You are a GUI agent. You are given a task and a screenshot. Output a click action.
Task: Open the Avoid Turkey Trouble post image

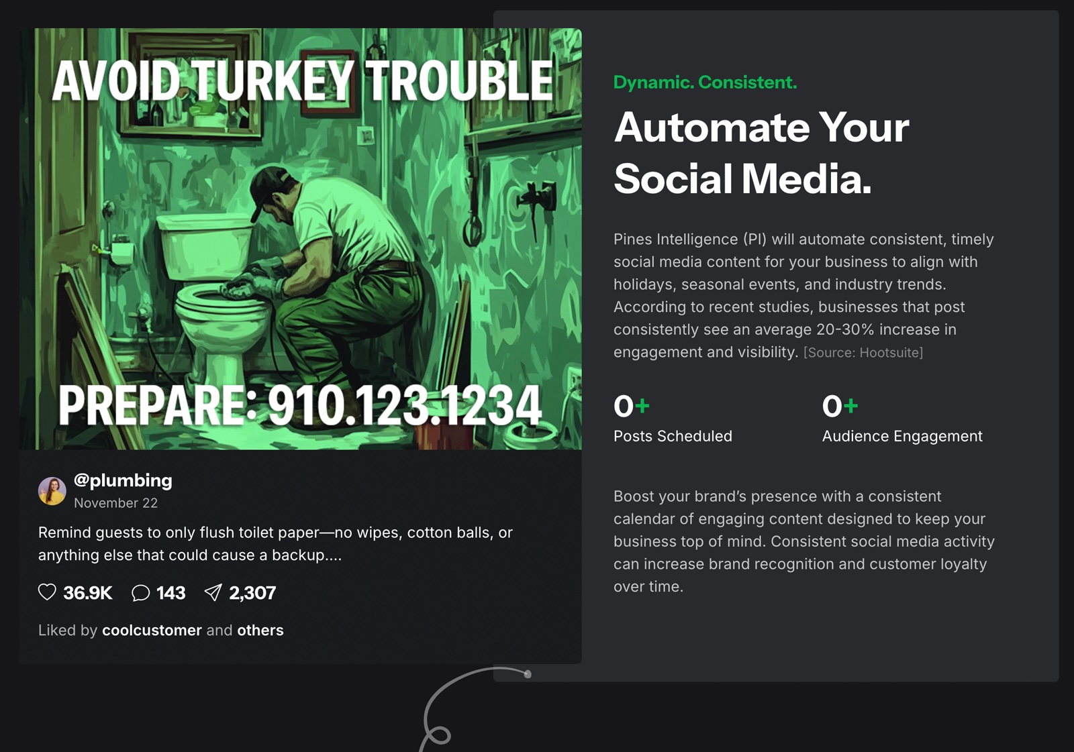point(301,239)
